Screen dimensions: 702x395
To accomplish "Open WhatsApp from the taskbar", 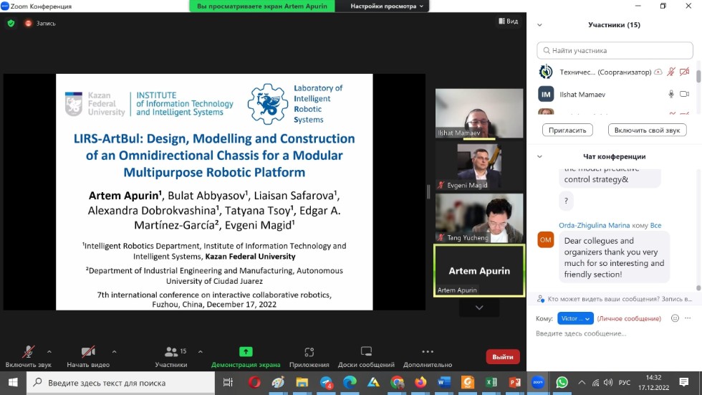I will point(562,383).
